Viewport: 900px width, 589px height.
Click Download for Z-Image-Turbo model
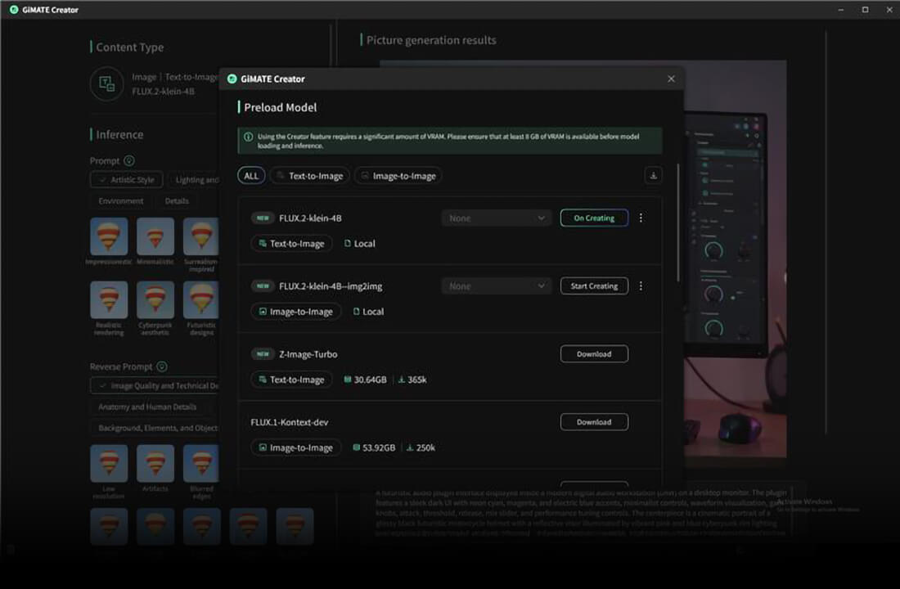tap(594, 354)
